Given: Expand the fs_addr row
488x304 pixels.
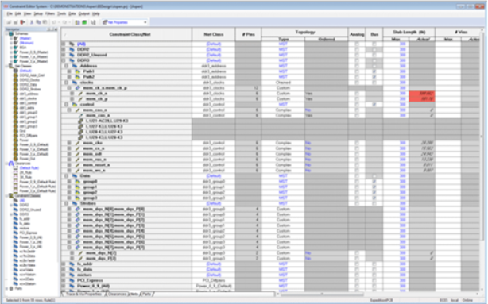Looking at the screenshot, I should pos(64,264).
